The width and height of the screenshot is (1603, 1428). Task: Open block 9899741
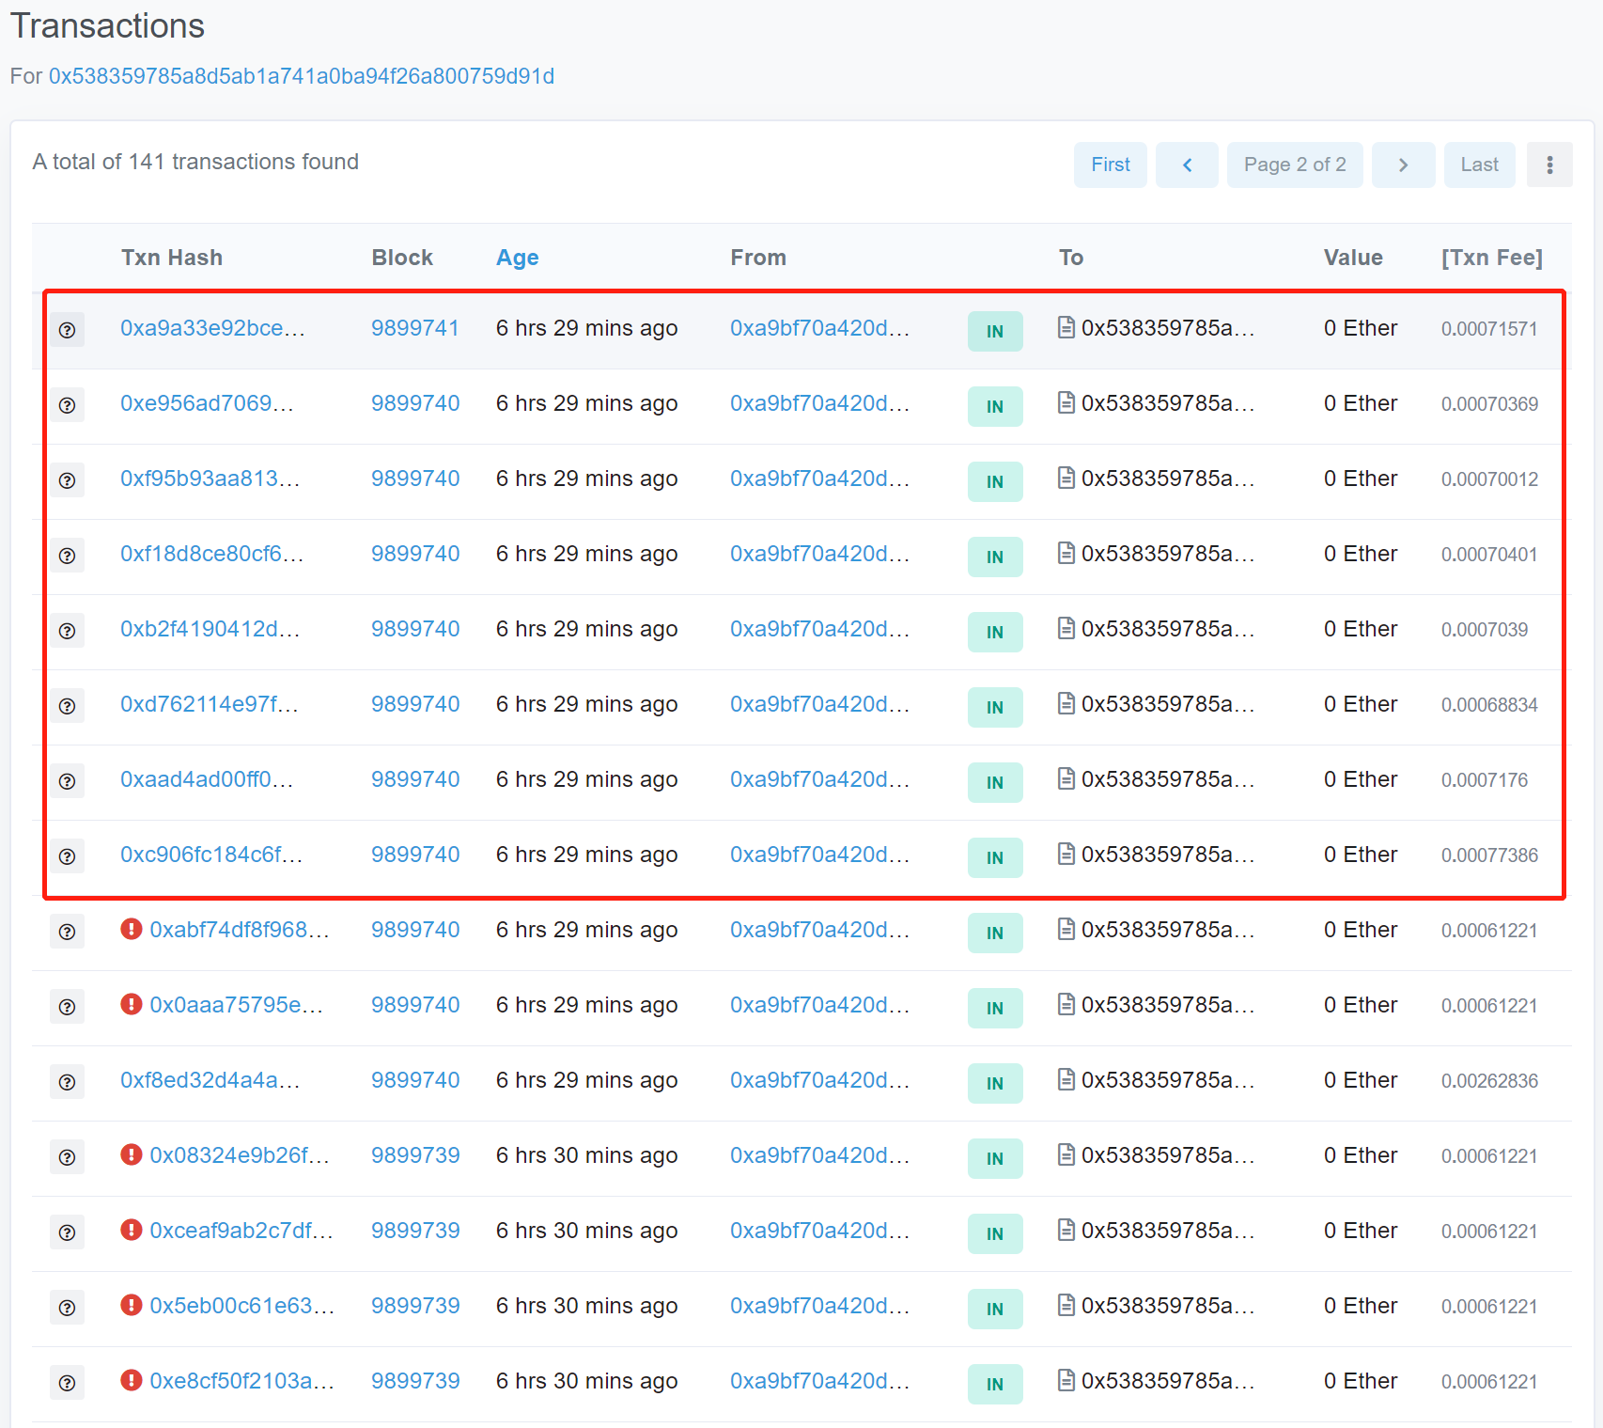tap(414, 328)
